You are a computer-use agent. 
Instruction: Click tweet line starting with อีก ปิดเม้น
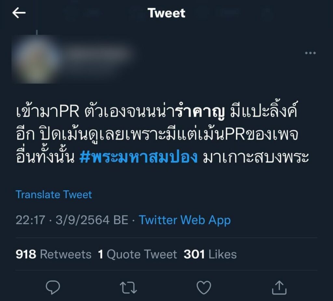tap(157, 134)
